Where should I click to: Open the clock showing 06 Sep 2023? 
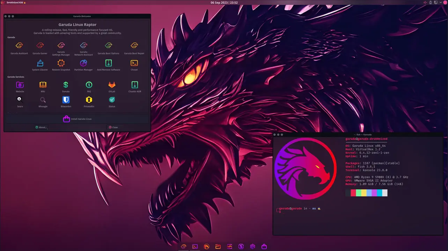pyautogui.click(x=223, y=2)
